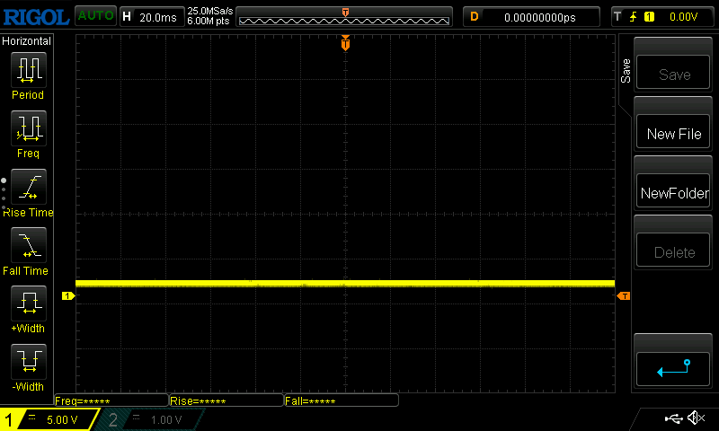The width and height of the screenshot is (719, 431).
Task: Select the Freq measurement icon
Action: coord(29,128)
